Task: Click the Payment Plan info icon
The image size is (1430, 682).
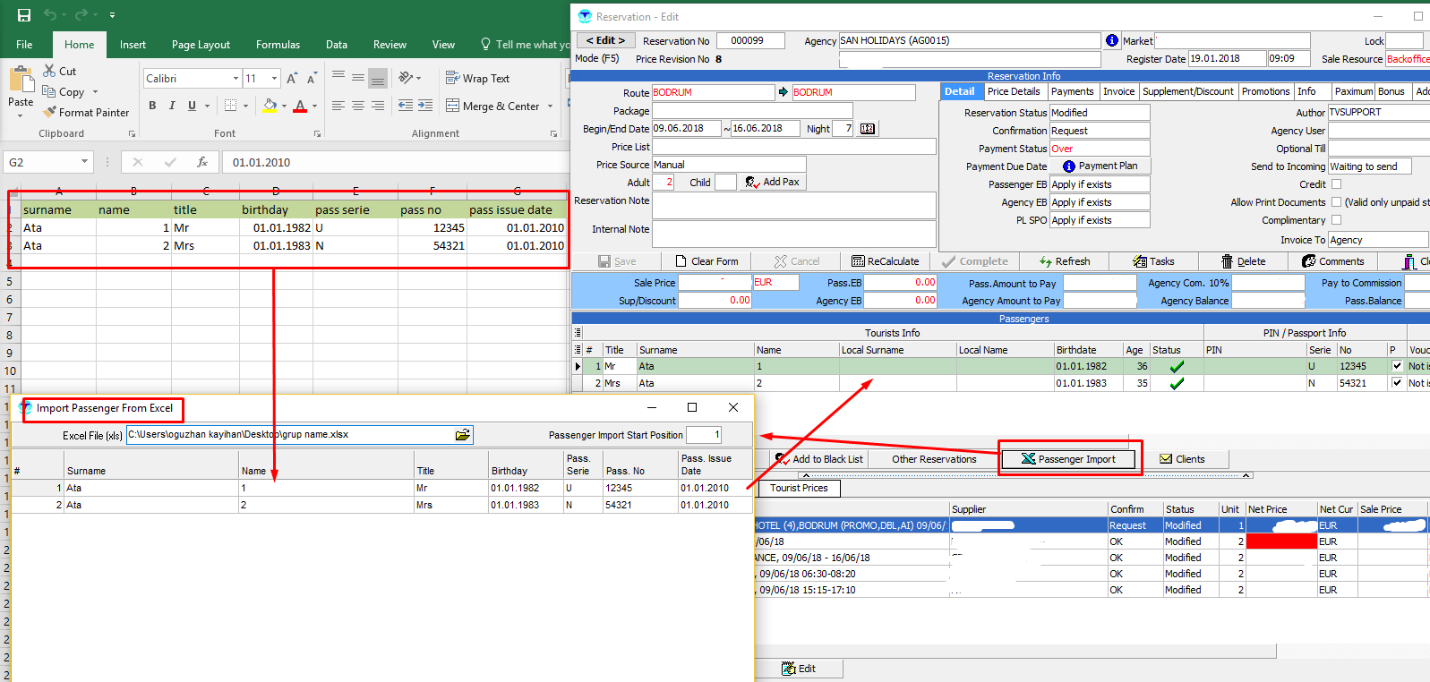Action: [x=1068, y=166]
